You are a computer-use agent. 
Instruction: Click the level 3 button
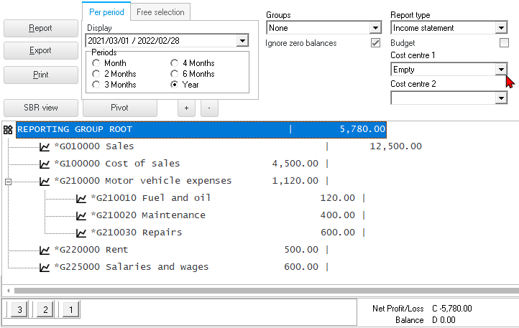pyautogui.click(x=20, y=310)
